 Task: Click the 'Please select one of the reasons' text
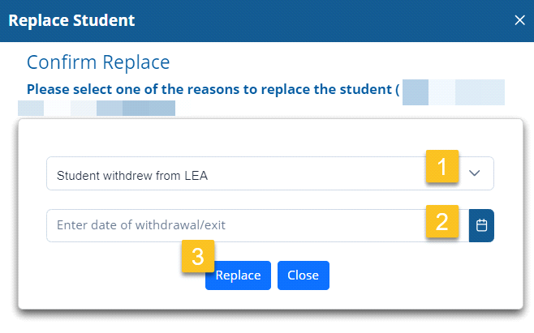pos(211,88)
